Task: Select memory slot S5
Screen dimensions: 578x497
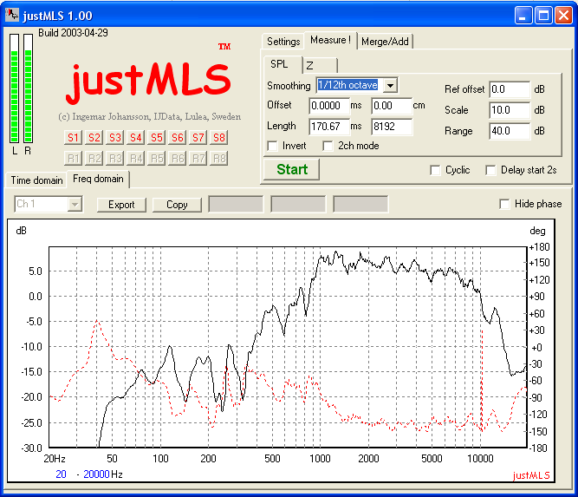Action: pyautogui.click(x=156, y=138)
